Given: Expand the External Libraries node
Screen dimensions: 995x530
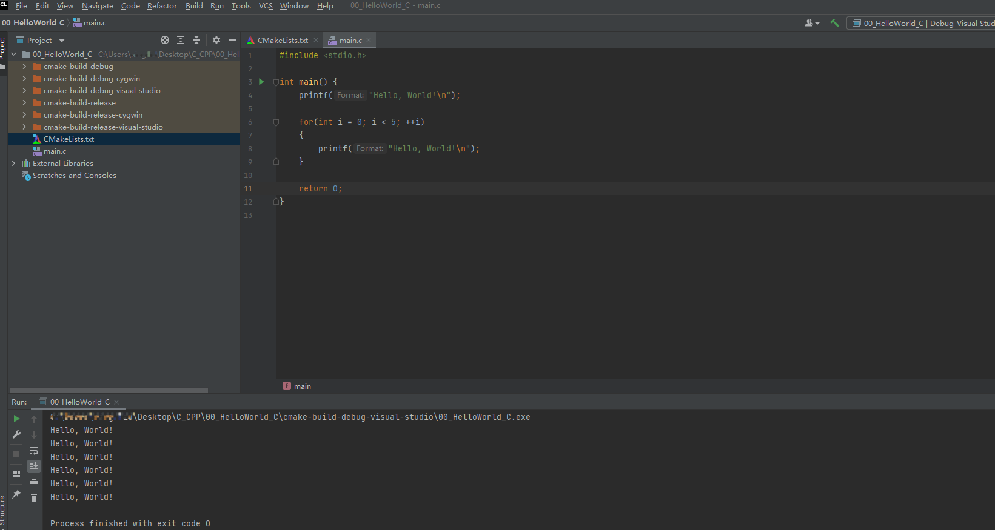Looking at the screenshot, I should 13,164.
